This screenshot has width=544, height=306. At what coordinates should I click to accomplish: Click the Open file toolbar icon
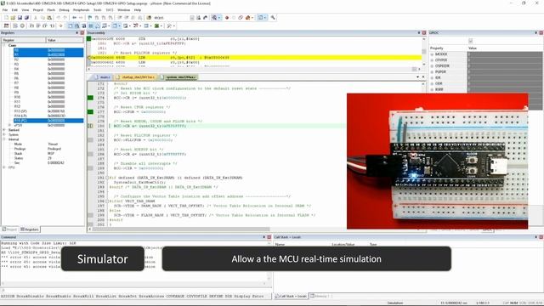click(x=13, y=17)
